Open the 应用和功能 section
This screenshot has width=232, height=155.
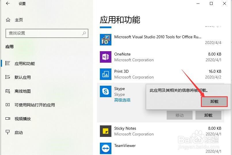25,64
